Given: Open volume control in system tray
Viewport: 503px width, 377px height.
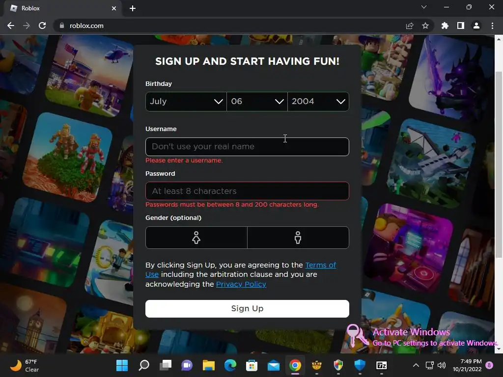Looking at the screenshot, I should coord(442,365).
